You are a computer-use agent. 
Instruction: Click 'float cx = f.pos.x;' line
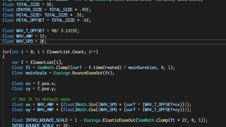pyautogui.click(x=34, y=84)
